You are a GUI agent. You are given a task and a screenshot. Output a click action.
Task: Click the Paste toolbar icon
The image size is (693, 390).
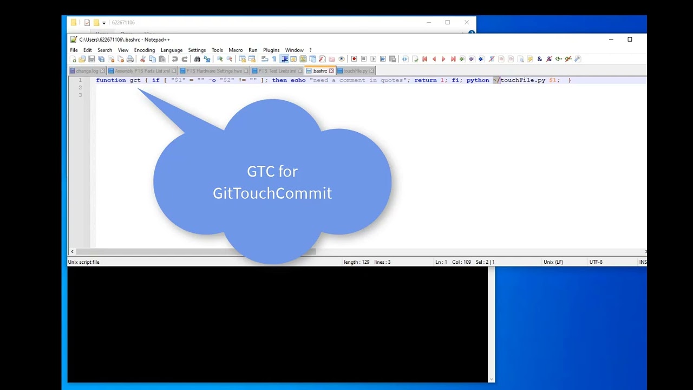coord(162,59)
